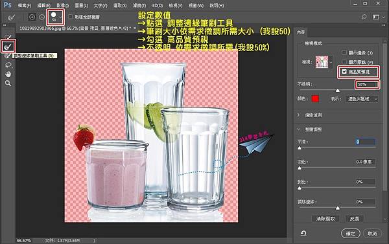389x244 pixels.
Task: Click the 不透明 opacity slider handle
Action: click(x=338, y=91)
